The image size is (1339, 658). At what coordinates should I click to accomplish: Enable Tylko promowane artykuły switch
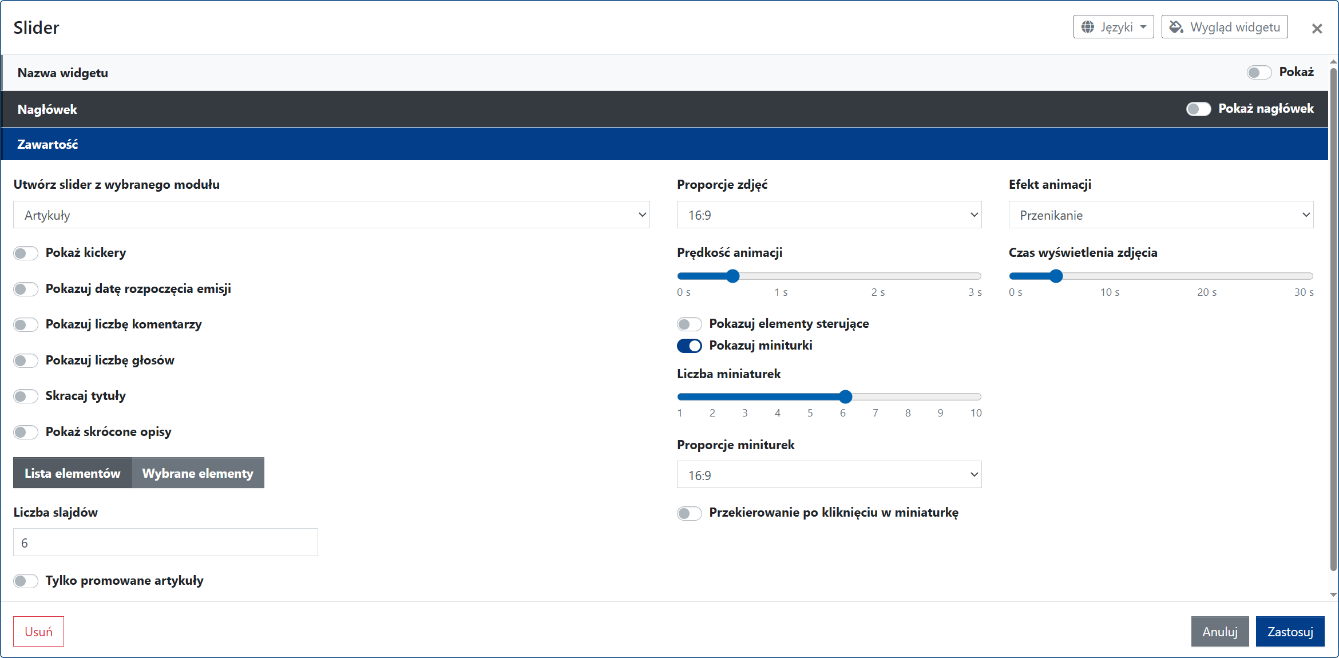(26, 581)
